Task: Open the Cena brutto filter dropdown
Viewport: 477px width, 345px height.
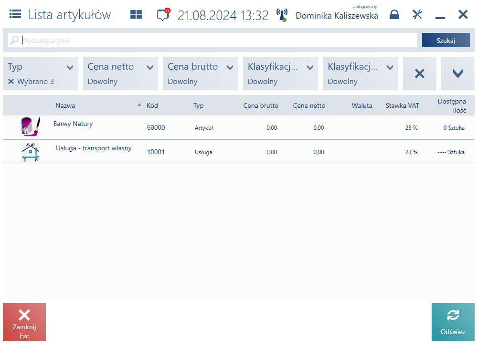Action: coord(201,73)
